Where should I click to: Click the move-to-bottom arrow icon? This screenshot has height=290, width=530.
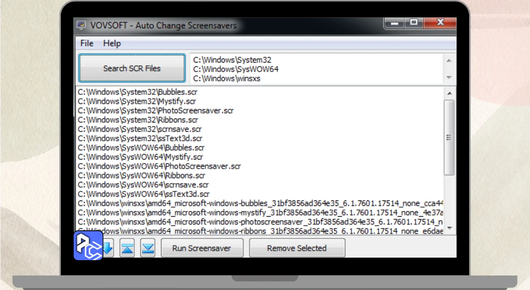(148, 248)
